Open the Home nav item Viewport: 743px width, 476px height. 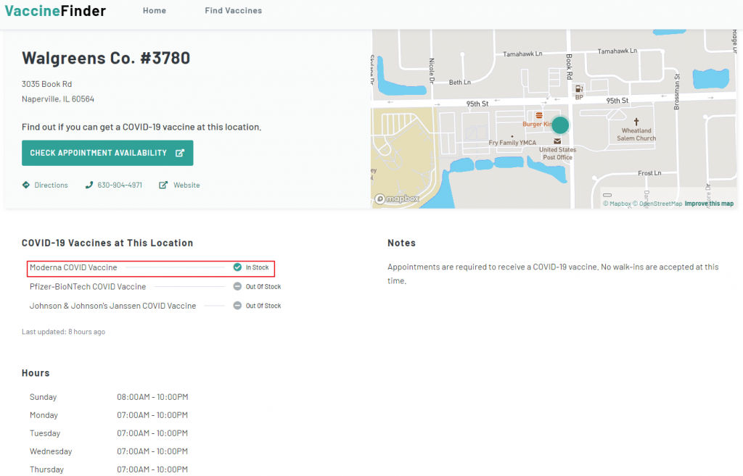pos(155,11)
